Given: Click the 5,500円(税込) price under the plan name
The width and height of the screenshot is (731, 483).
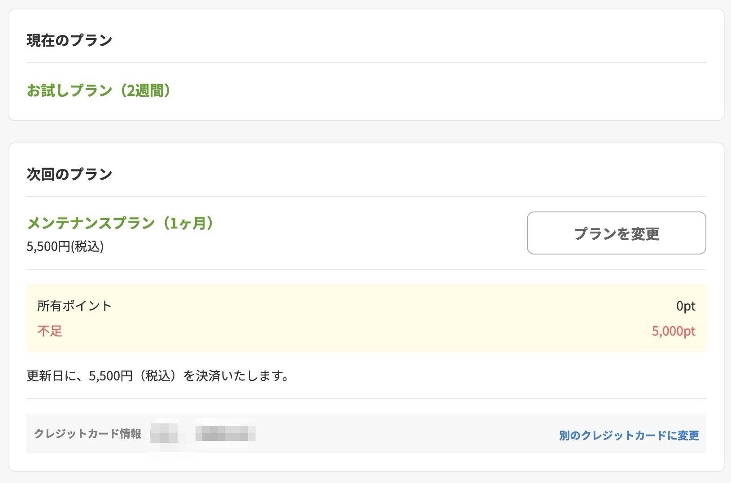Looking at the screenshot, I should (65, 246).
